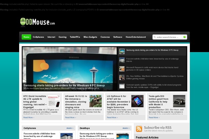Select the Microsoft Research thumbnail in slider list

(122, 69)
